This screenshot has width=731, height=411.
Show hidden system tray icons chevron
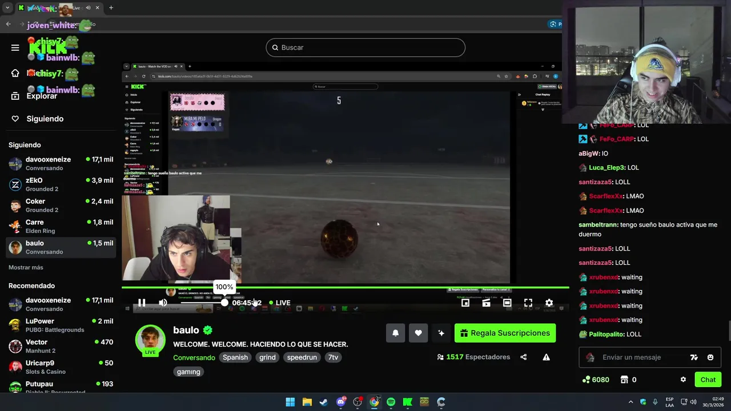pos(630,402)
